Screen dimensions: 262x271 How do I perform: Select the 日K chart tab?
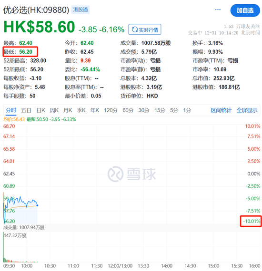click(40, 110)
